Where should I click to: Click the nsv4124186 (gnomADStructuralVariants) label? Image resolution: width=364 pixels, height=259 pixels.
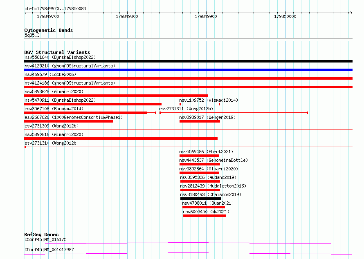coord(70,83)
